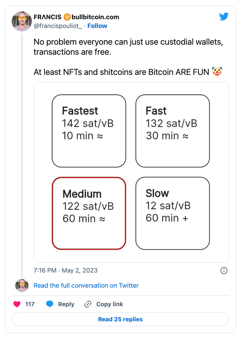241x338 pixels.
Task: Select the Fastest 142 sat/vB fee option
Action: tap(89, 131)
